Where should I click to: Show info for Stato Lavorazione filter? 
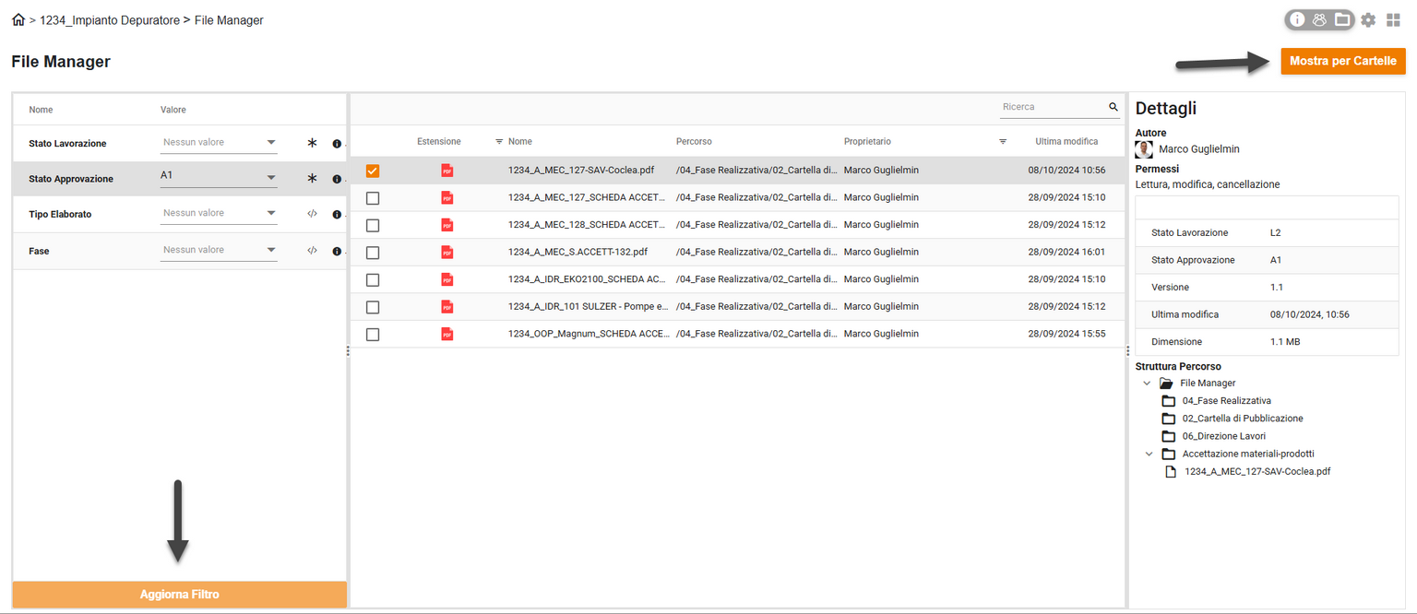[x=337, y=144]
